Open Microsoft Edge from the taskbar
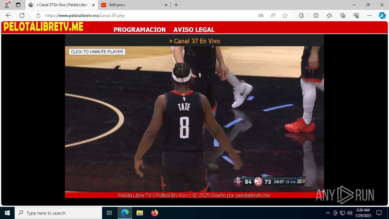This screenshot has width=389, height=219. pos(125,213)
